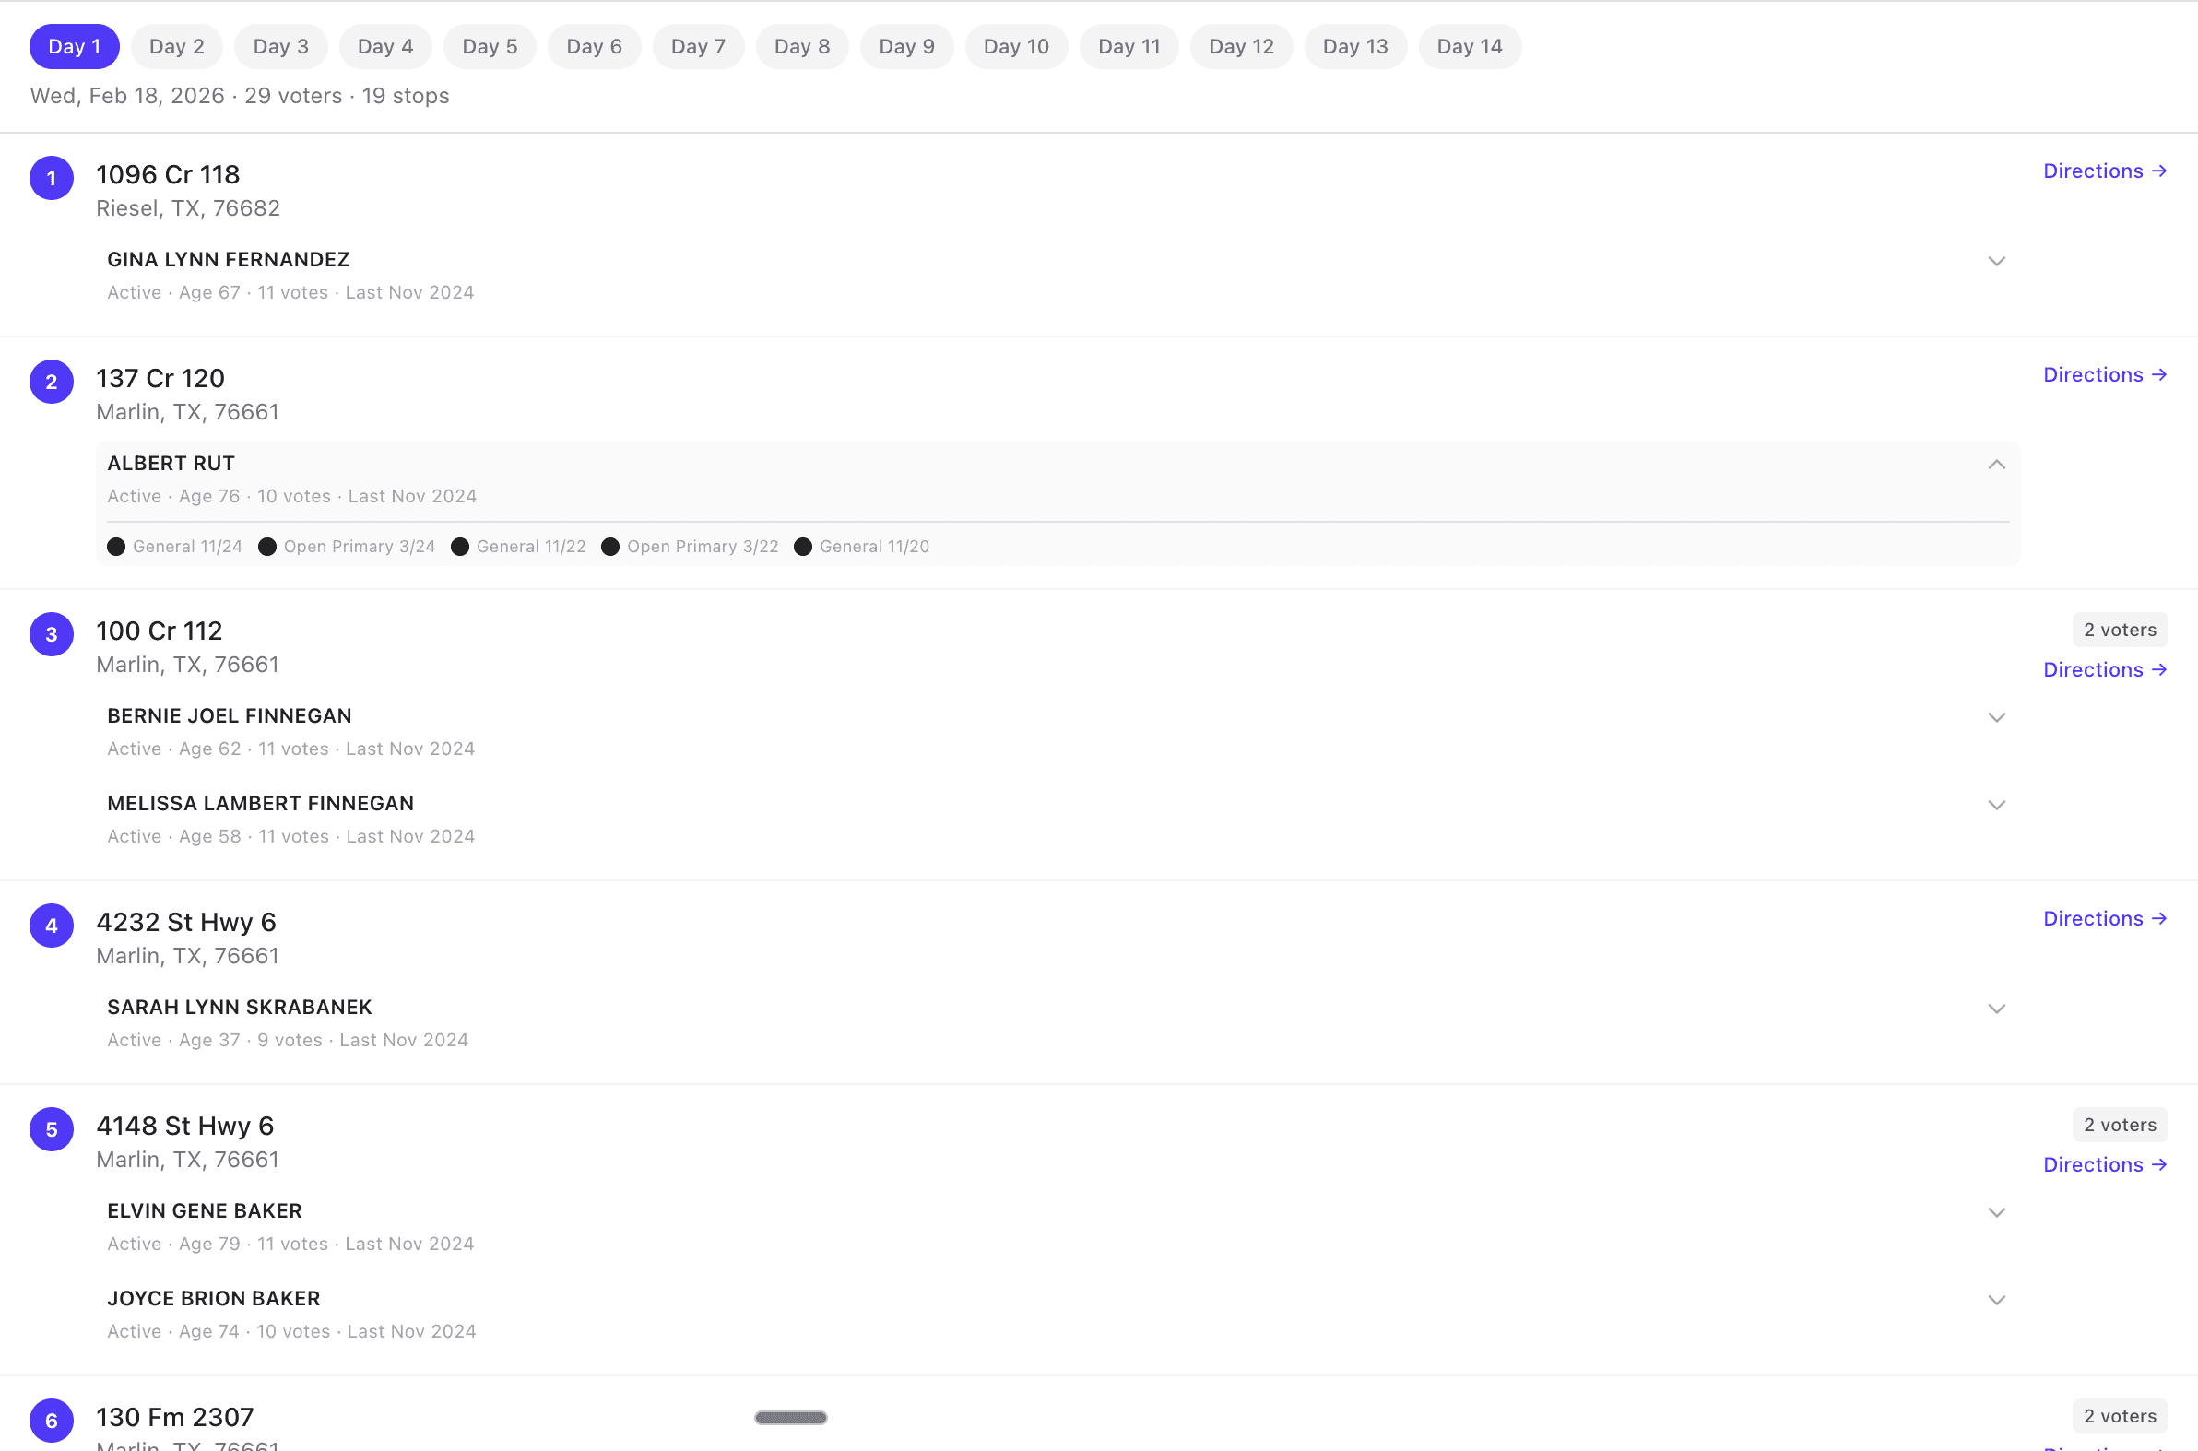The image size is (2198, 1451).
Task: Click the General 11/24 vote dot
Action: 115,547
